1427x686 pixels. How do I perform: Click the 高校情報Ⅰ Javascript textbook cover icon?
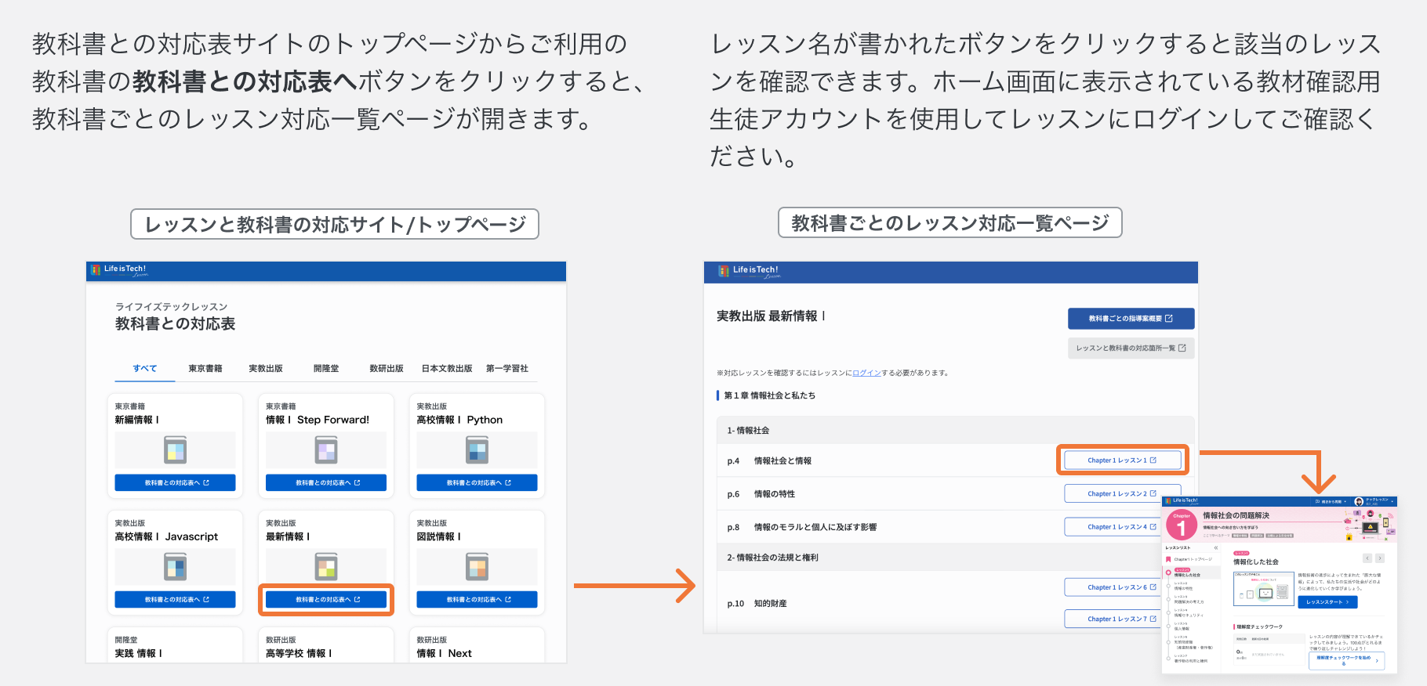point(176,566)
